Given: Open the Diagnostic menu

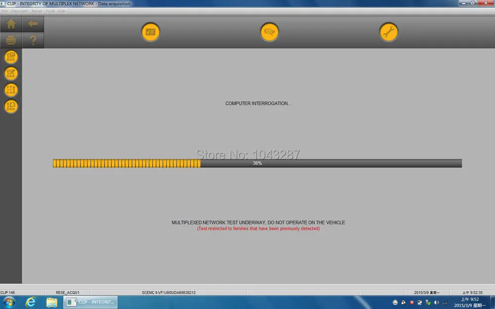Looking at the screenshot, I should [x=20, y=11].
